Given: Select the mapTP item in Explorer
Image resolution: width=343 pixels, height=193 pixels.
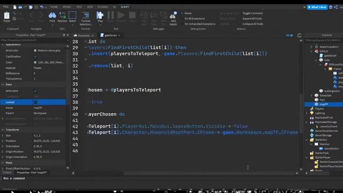Looking at the screenshot, I should pyautogui.click(x=324, y=105).
